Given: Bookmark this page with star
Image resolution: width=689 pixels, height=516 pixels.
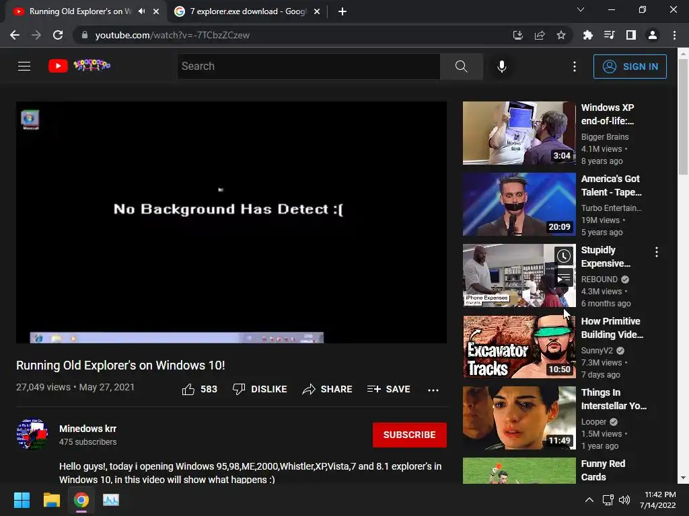Looking at the screenshot, I should [561, 35].
